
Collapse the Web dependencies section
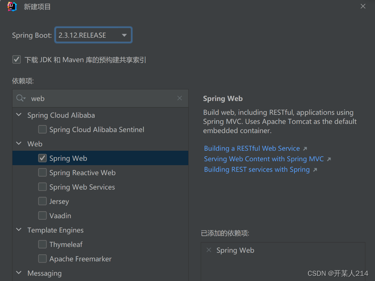click(x=18, y=144)
